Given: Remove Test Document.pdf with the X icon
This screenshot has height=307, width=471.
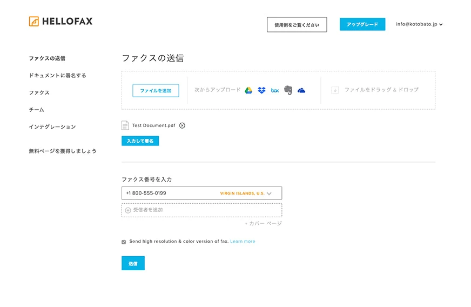Looking at the screenshot, I should click(182, 125).
